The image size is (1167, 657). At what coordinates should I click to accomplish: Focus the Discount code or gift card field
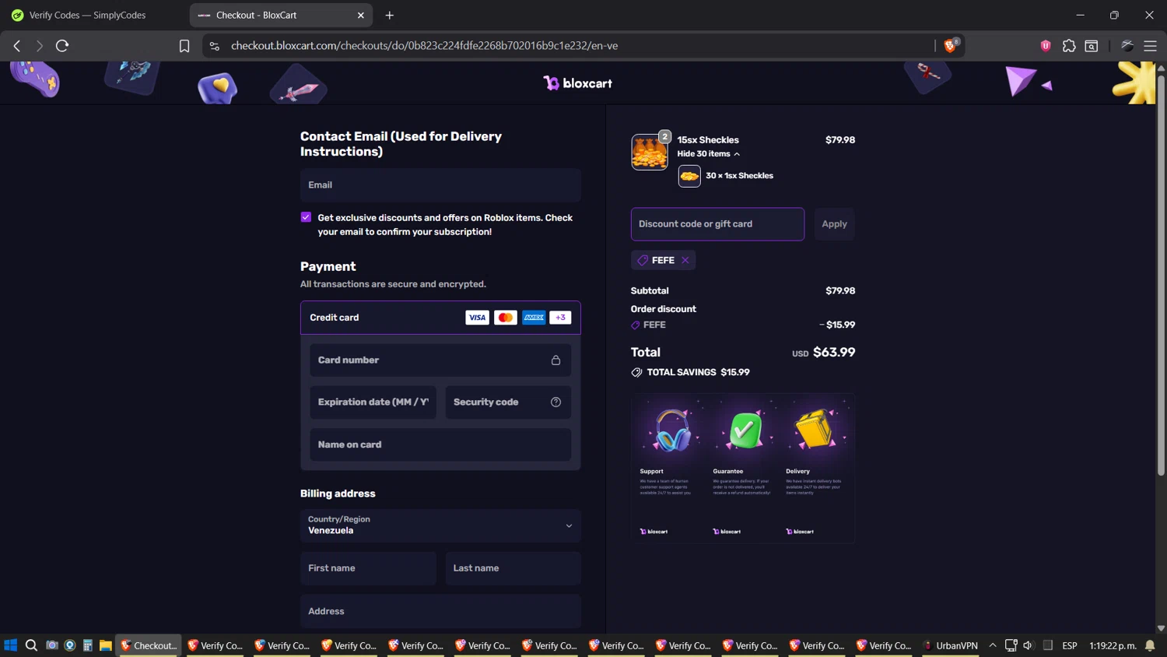point(717,224)
